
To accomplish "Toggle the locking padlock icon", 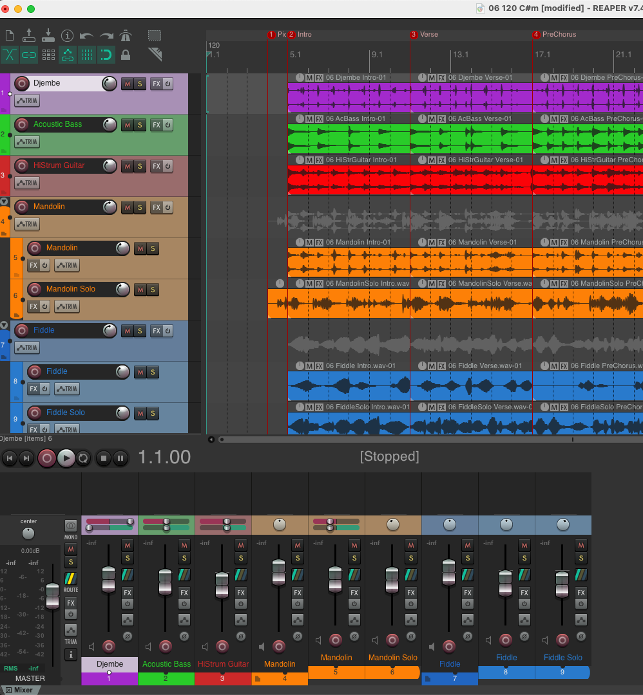I will [x=126, y=55].
